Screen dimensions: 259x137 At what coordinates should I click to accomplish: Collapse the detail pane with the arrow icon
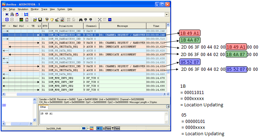click(168, 107)
